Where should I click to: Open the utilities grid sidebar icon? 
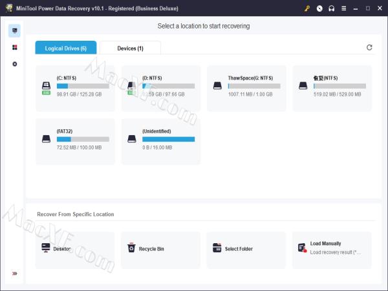pyautogui.click(x=15, y=47)
